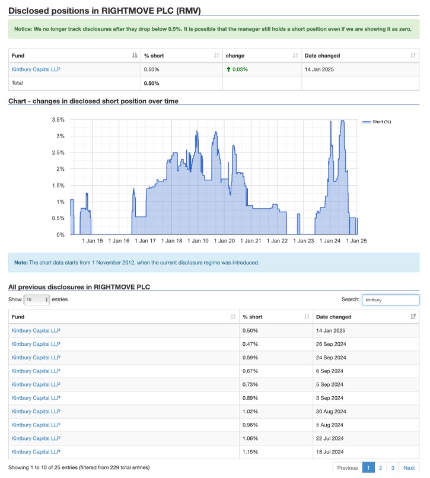The width and height of the screenshot is (430, 478).
Task: Click the '1 Jan 25' x-axis label
Action: coord(356,241)
